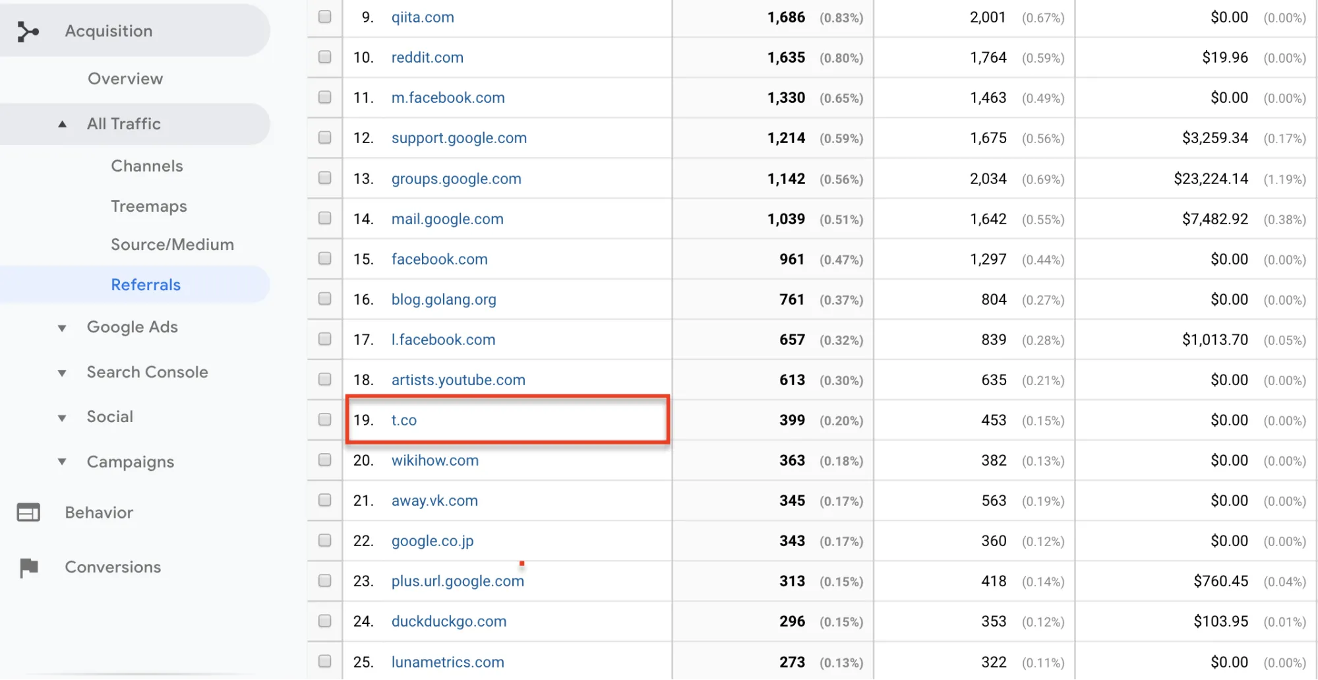The width and height of the screenshot is (1318, 680).
Task: Check the wikihow.com row checkbox
Action: click(324, 460)
